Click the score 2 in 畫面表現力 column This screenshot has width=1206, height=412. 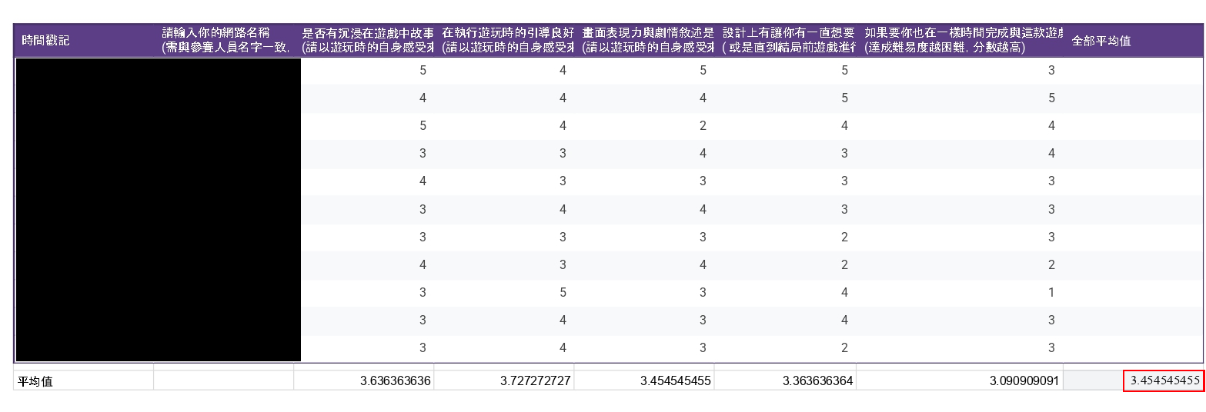[703, 125]
